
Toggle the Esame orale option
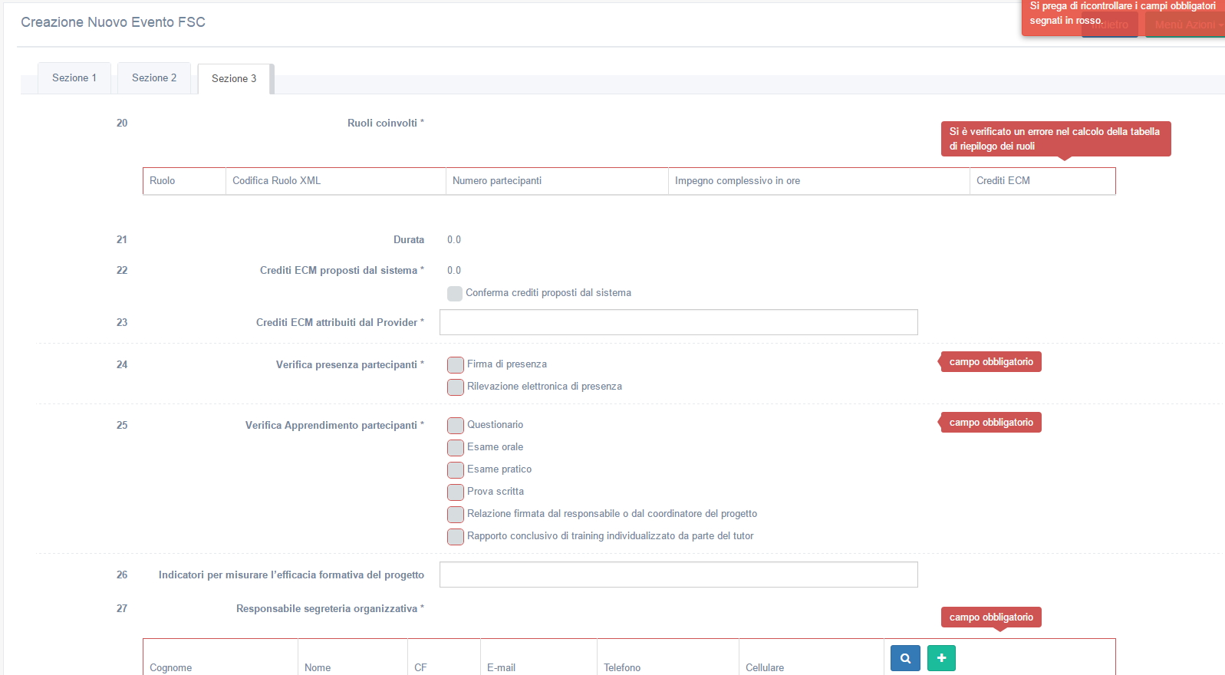(456, 447)
